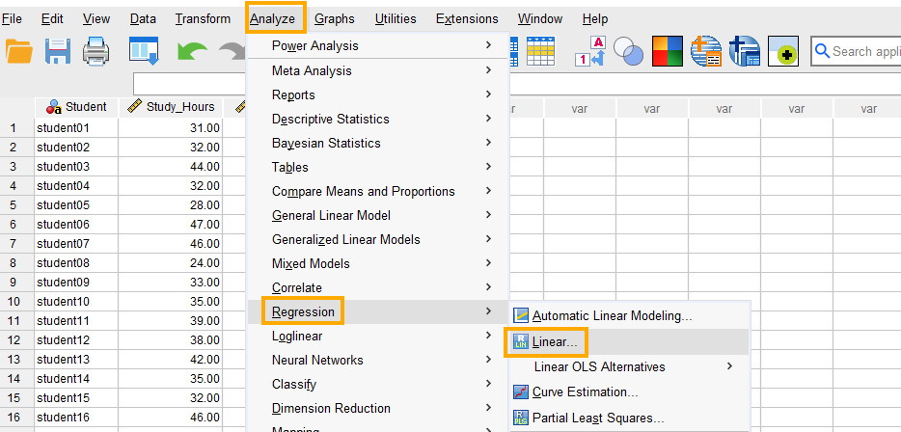Open the File menu
This screenshot has height=432, width=901.
click(12, 19)
